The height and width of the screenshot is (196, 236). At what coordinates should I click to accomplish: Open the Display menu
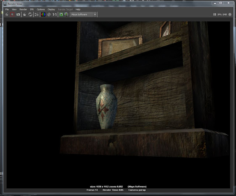click(51, 10)
